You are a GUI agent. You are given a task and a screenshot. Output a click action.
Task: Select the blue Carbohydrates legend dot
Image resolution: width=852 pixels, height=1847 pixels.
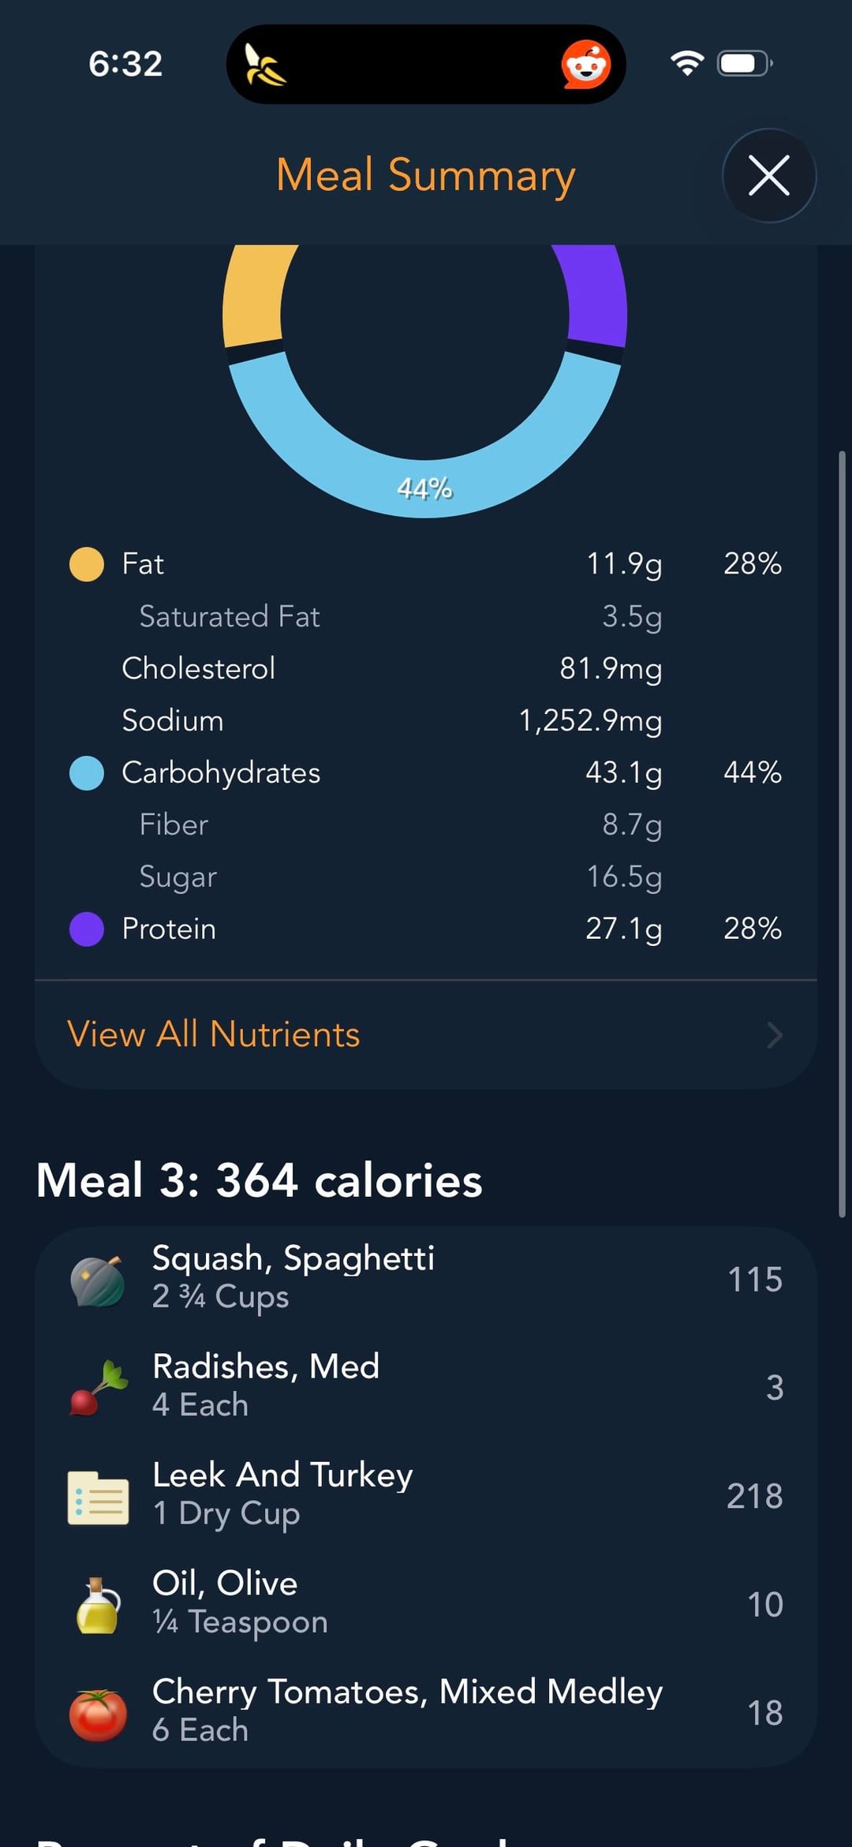click(x=87, y=773)
